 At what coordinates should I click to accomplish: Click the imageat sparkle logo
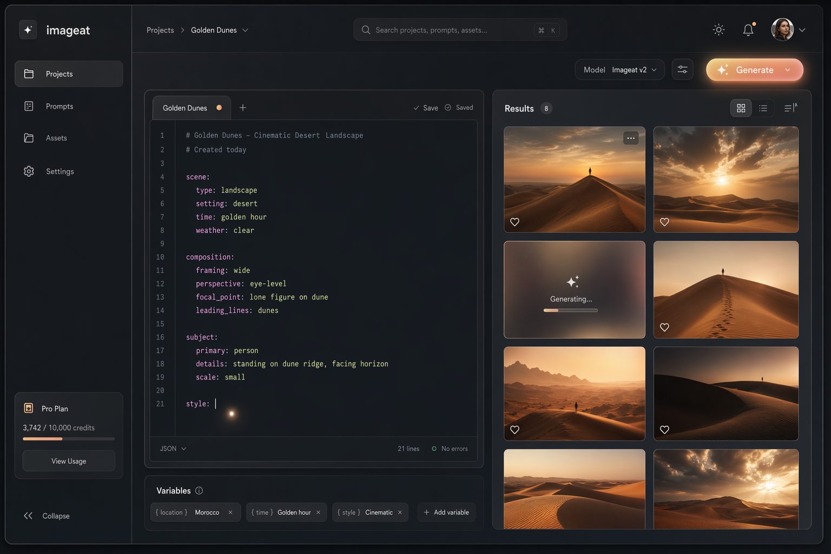[x=28, y=30]
